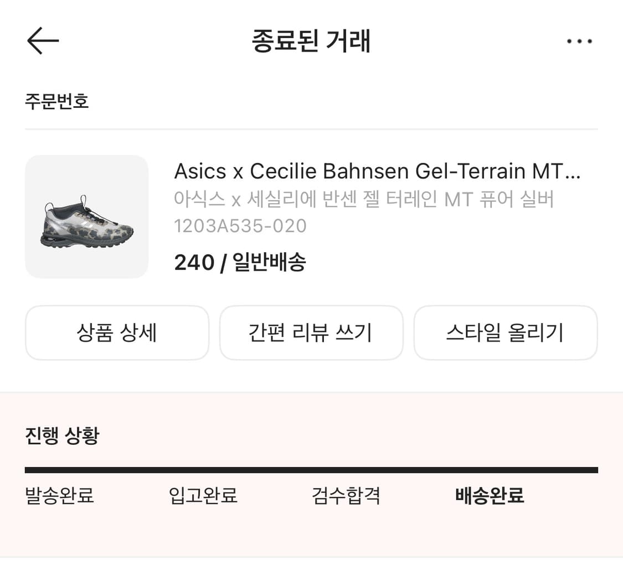This screenshot has height=566, width=623.
Task: Click the 입고완료 status label
Action: coord(203,496)
